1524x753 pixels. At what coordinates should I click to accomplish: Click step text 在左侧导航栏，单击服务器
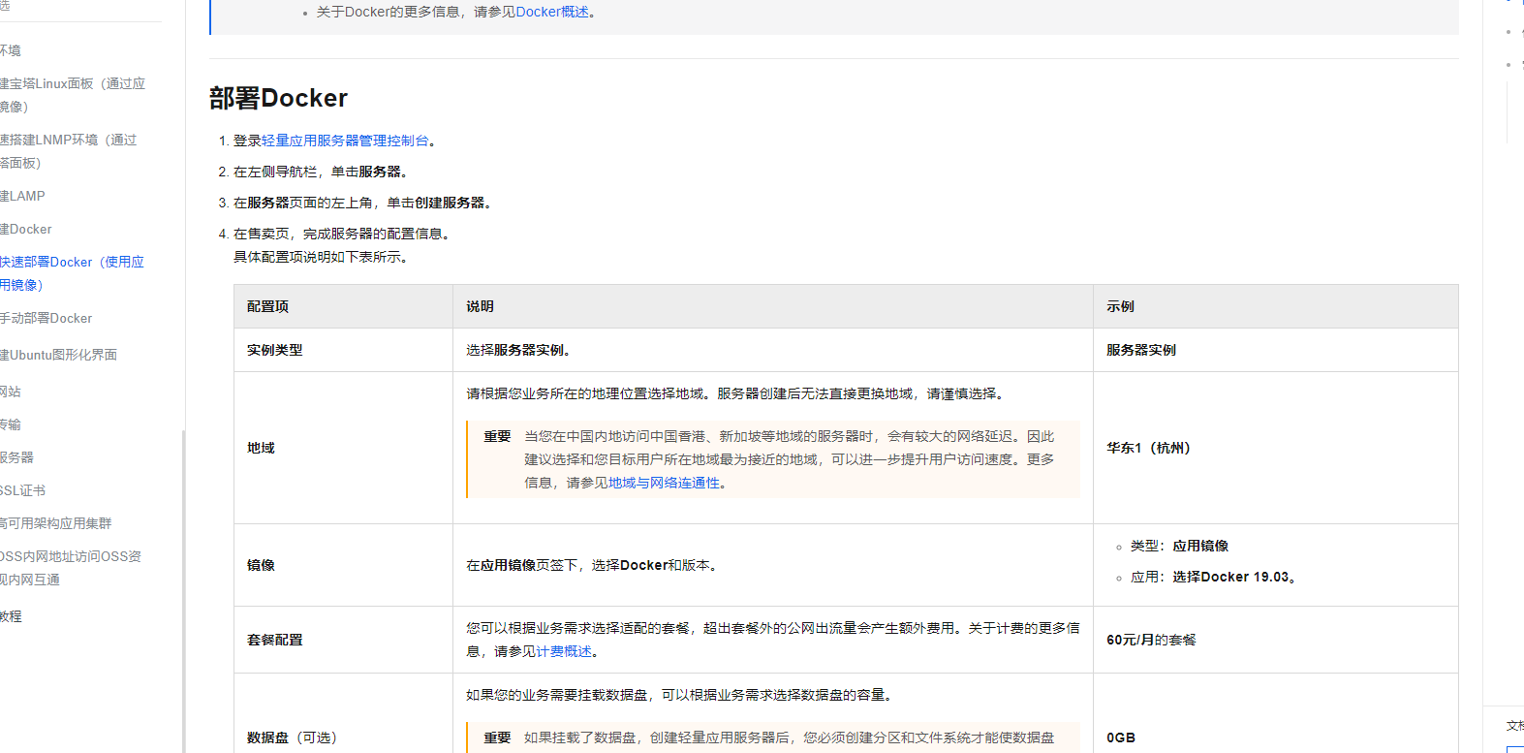(320, 172)
